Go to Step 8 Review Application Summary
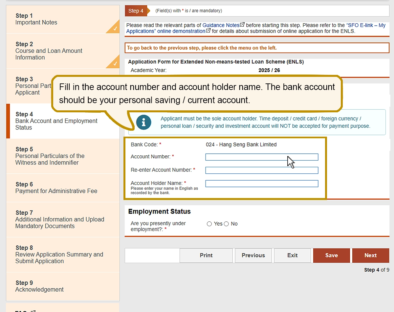The height and width of the screenshot is (312, 394). [59, 255]
